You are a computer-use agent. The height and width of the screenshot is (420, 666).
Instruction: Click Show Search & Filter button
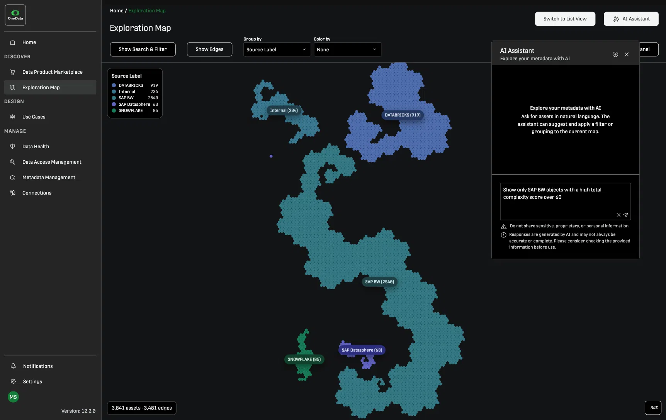(143, 49)
